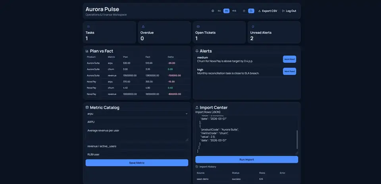Click the Import Rows (JSON) label
Image resolution: width=381 pixels, height=184 pixels.
[x=207, y=112]
